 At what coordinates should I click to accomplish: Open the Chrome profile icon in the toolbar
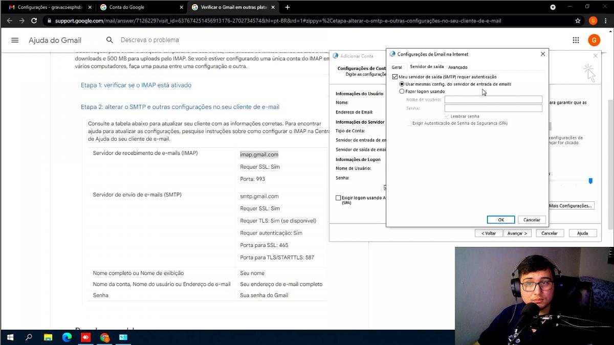click(593, 21)
